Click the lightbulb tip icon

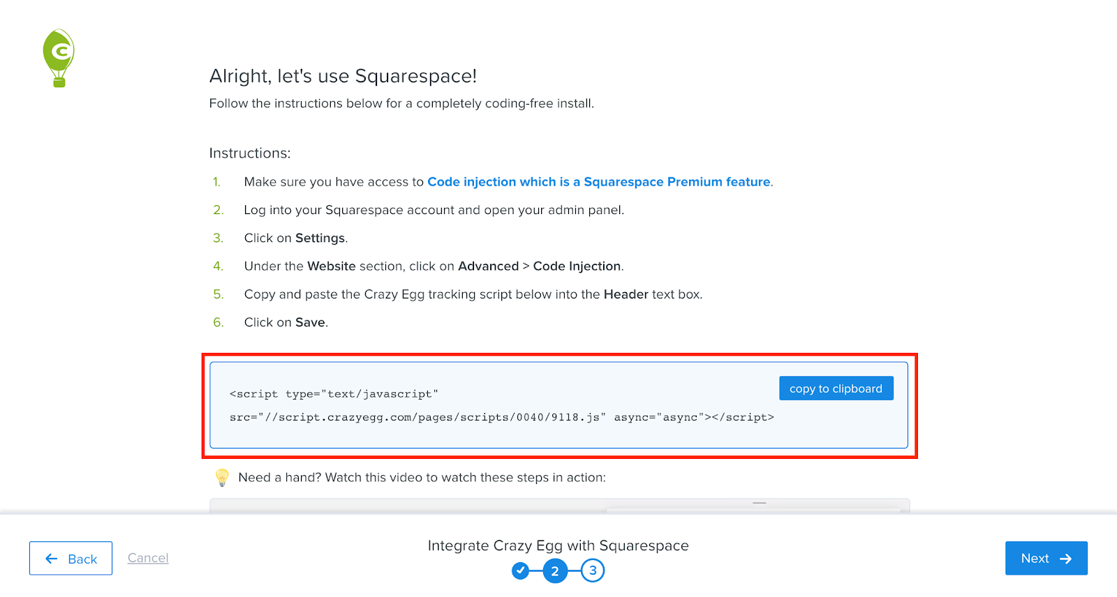click(x=222, y=478)
